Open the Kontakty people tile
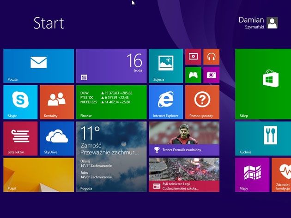This screenshot has width=291, height=218. (57, 102)
